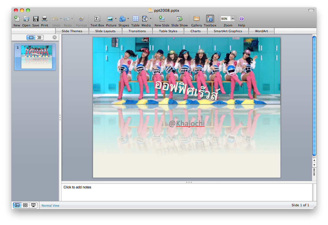The image size is (328, 225).
Task: Click the Shapes toolbar icon
Action: 123,19
